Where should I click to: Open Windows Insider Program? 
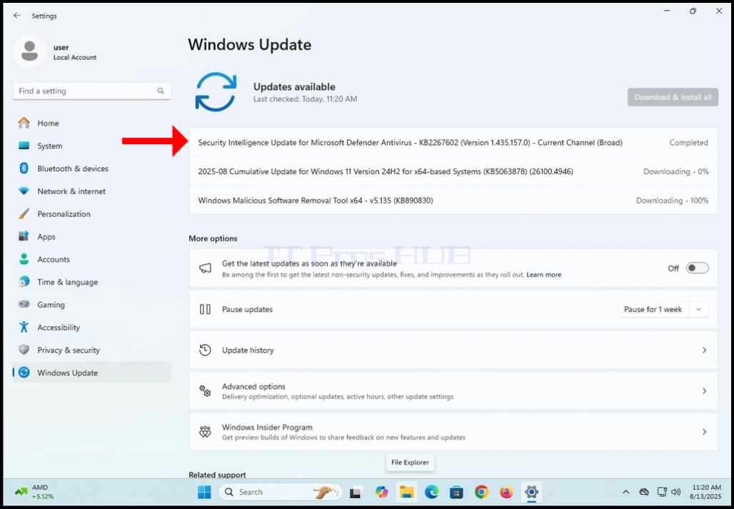453,432
